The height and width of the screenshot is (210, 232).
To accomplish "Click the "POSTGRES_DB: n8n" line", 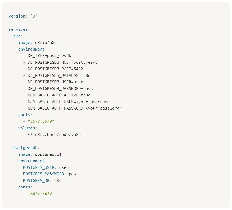I will coord(42,181).
